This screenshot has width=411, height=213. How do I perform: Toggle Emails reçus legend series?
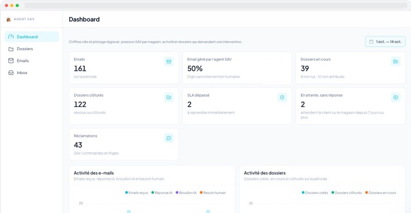pyautogui.click(x=137, y=193)
